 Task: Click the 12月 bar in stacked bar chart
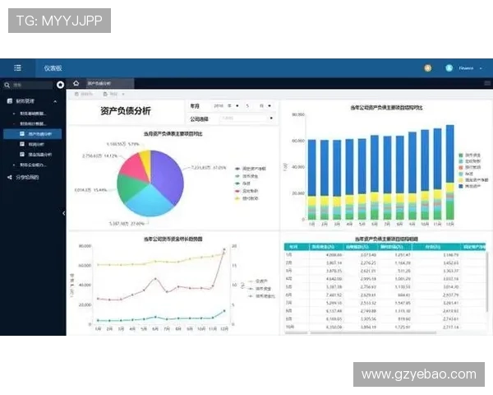[450, 172]
